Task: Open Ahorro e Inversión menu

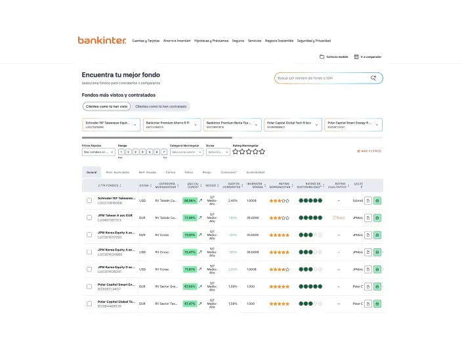Action: (x=177, y=41)
